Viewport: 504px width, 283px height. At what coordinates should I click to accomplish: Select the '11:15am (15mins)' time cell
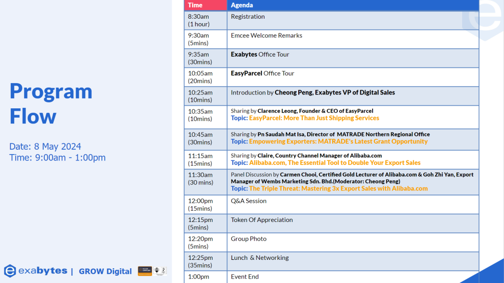click(205, 159)
